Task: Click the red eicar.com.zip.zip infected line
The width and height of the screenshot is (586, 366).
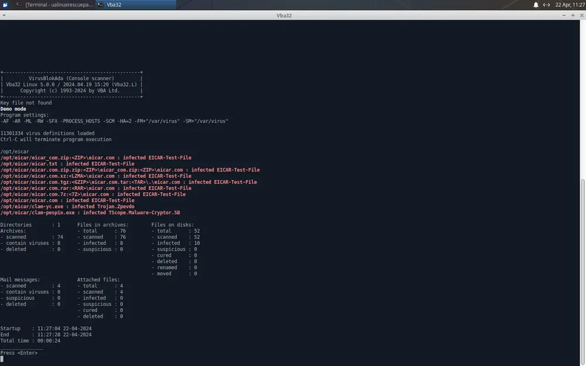Action: [x=130, y=170]
